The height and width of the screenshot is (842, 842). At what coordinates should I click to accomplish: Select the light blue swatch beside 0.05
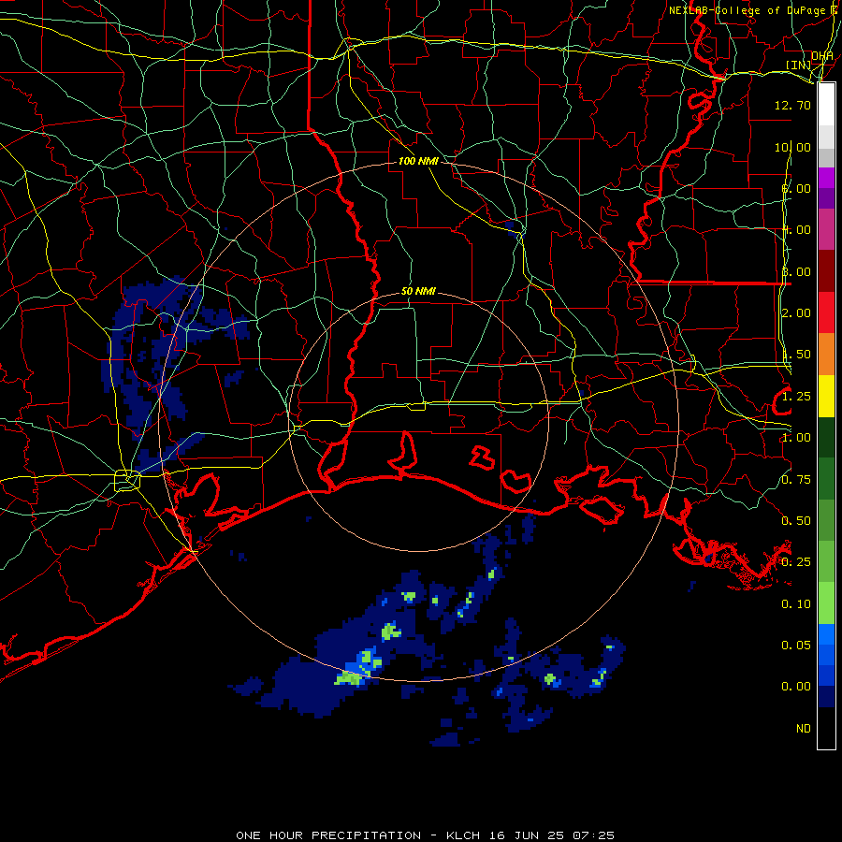click(x=826, y=634)
